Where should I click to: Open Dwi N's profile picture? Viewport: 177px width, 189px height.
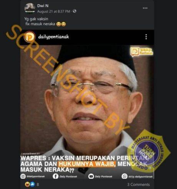[30, 8]
